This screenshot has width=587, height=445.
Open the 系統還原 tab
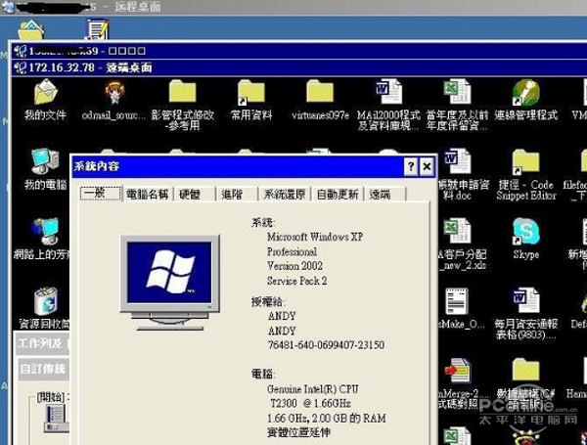tap(286, 195)
